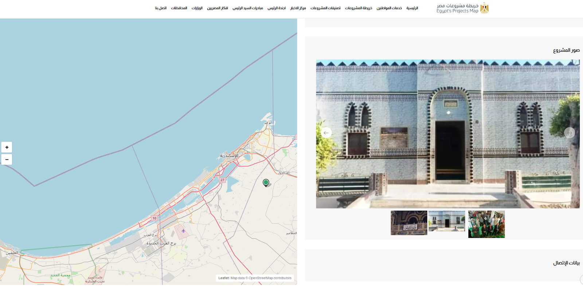The image size is (583, 294).
Task: Click the Egypt's Projects Map logo
Action: [x=462, y=8]
